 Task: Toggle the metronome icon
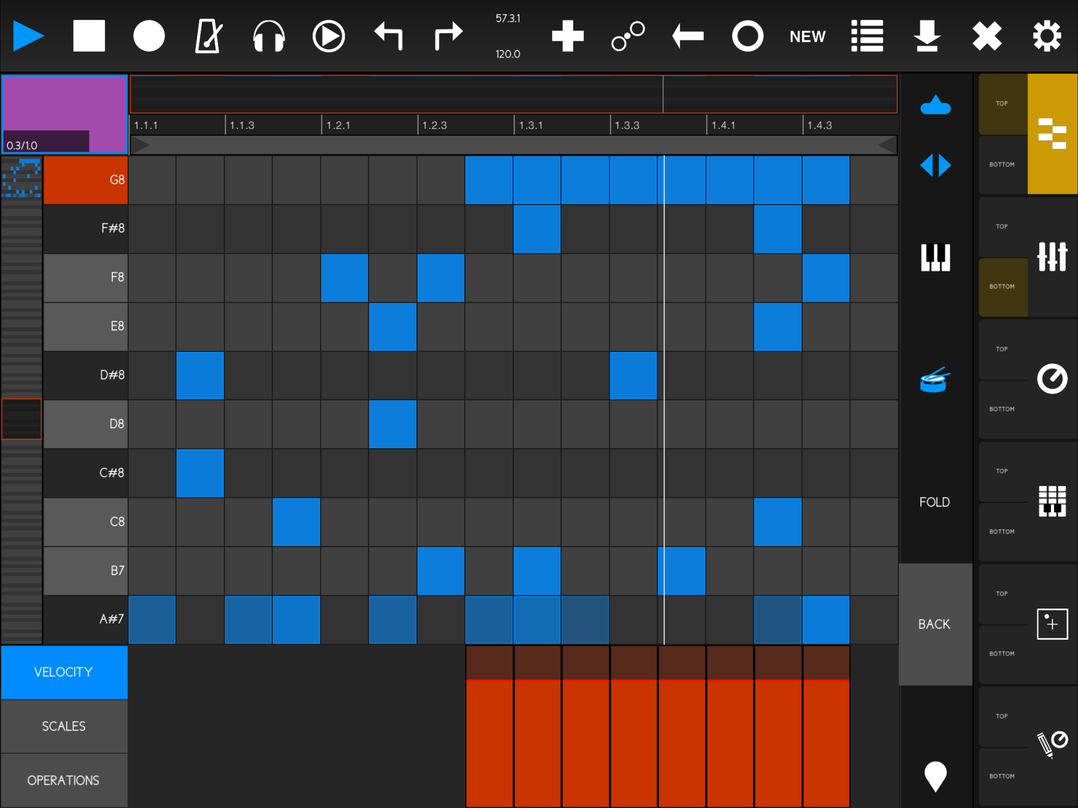tap(209, 36)
